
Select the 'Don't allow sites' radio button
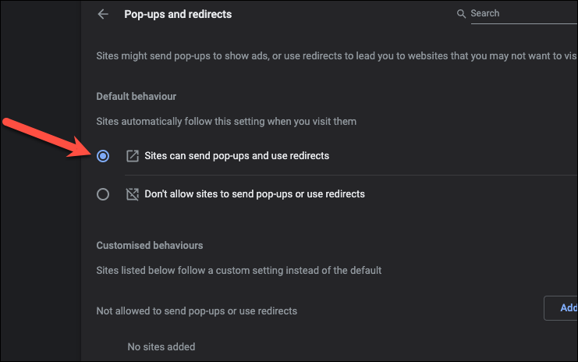pos(103,194)
